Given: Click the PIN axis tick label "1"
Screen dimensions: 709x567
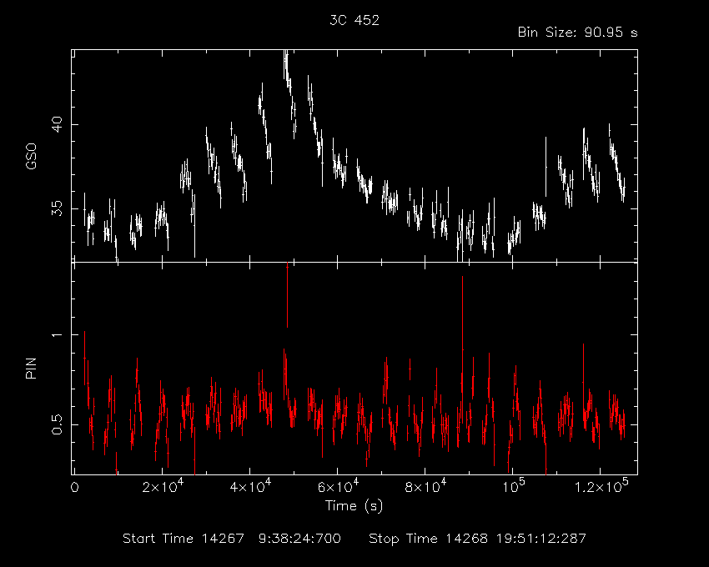Looking at the screenshot, I should point(57,334).
